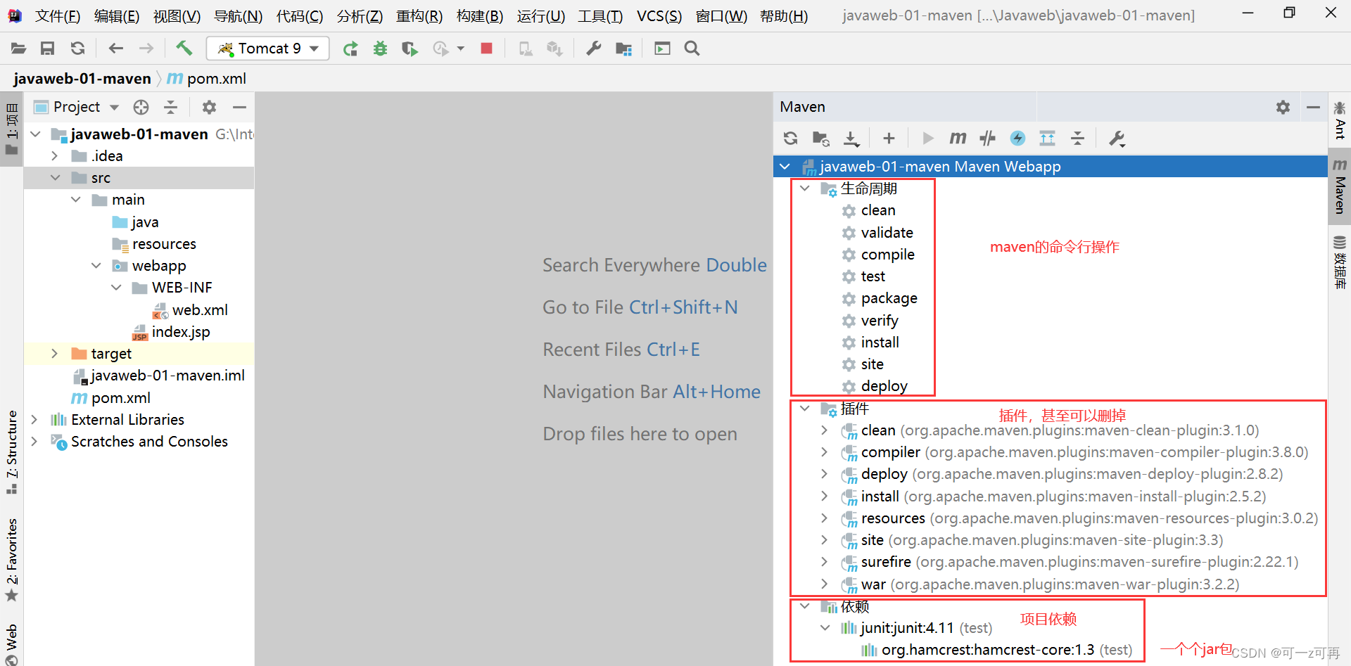This screenshot has width=1351, height=666.
Task: Show Maven dependencies diagram icon
Action: point(1047,138)
